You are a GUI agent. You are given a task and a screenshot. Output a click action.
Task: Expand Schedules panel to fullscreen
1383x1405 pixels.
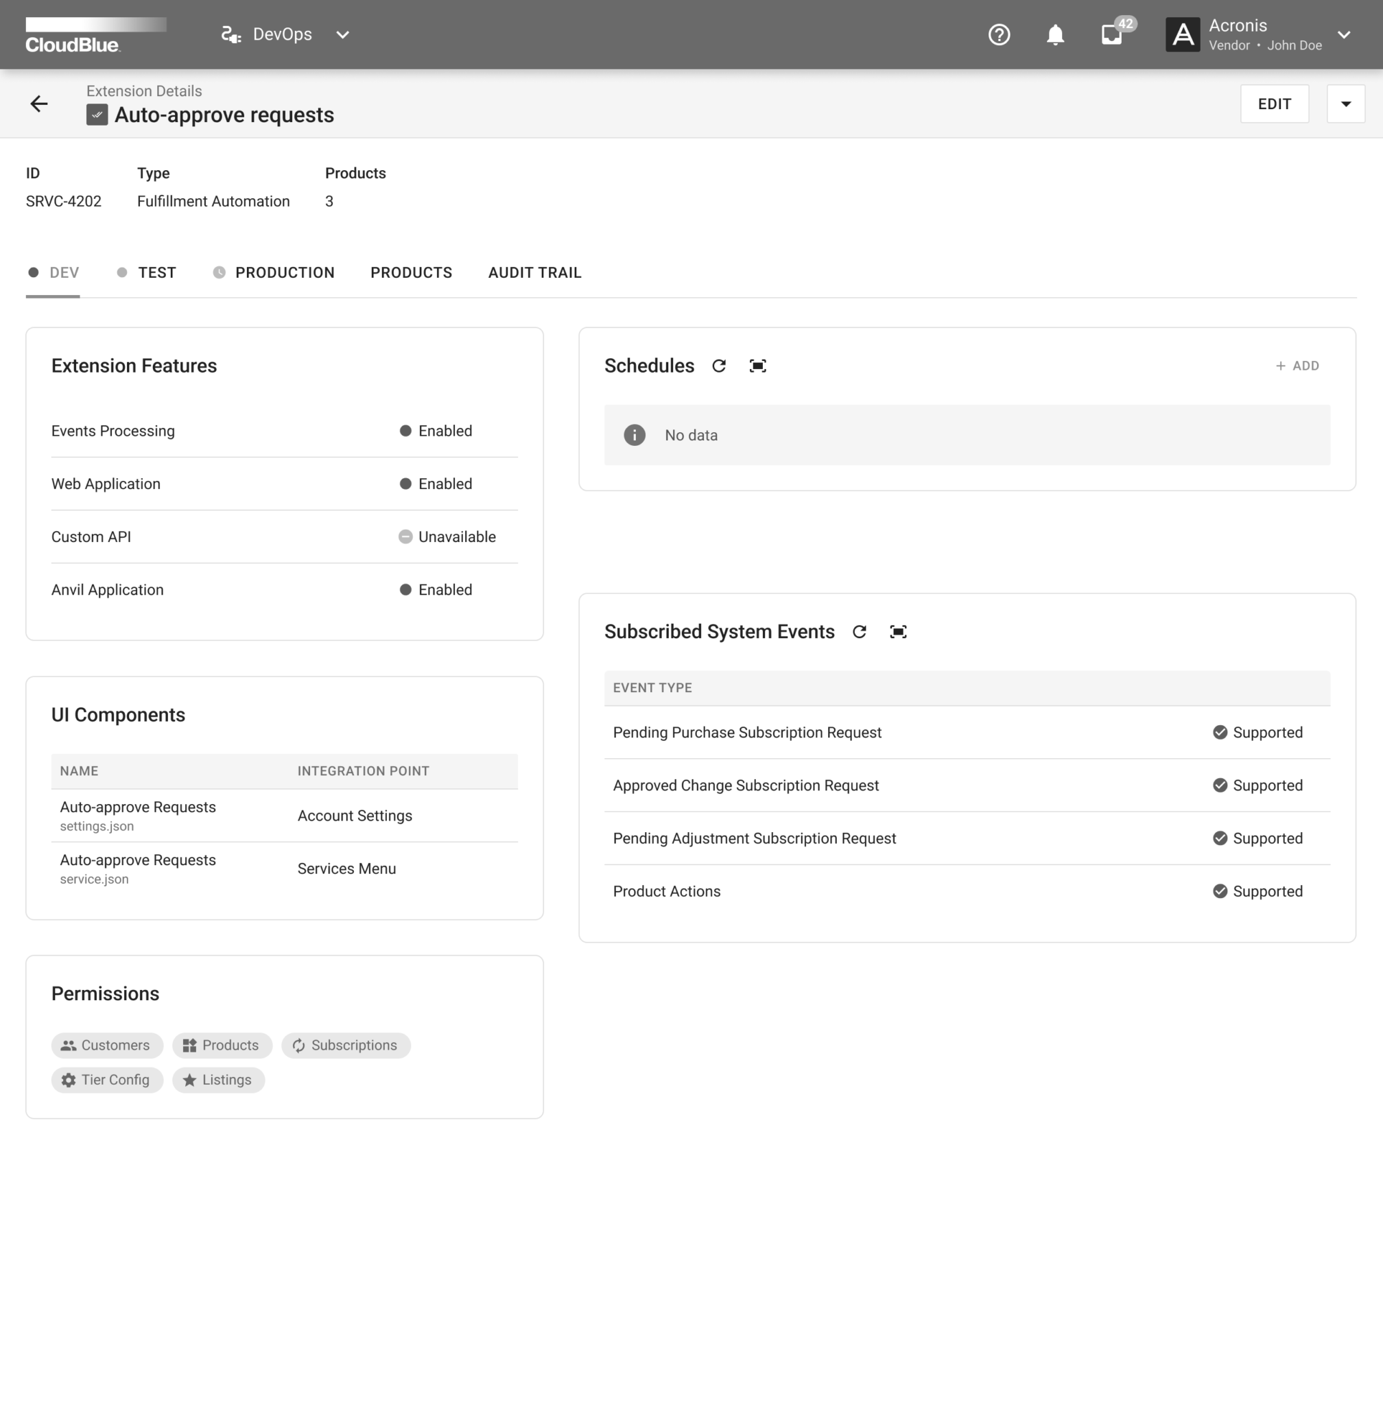[x=757, y=366]
